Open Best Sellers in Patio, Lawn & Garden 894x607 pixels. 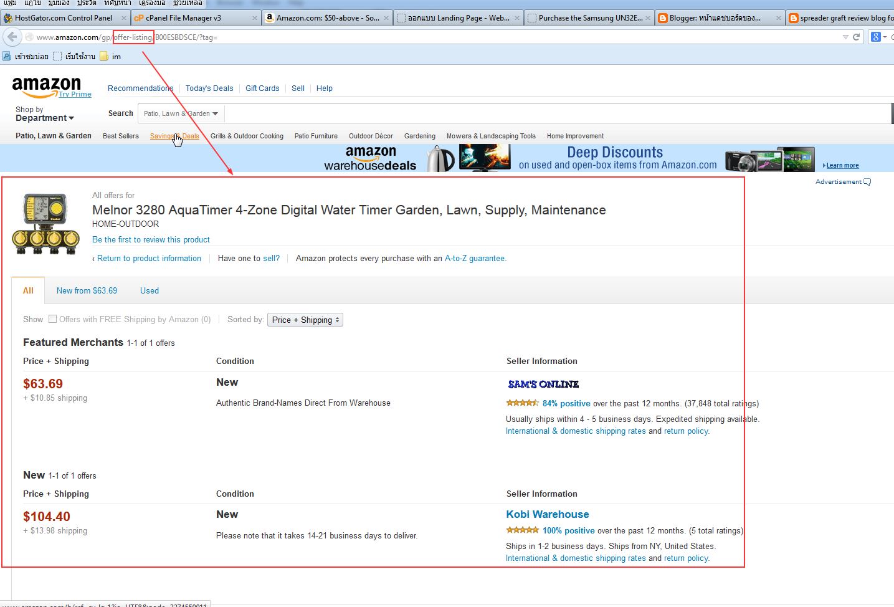tap(121, 136)
